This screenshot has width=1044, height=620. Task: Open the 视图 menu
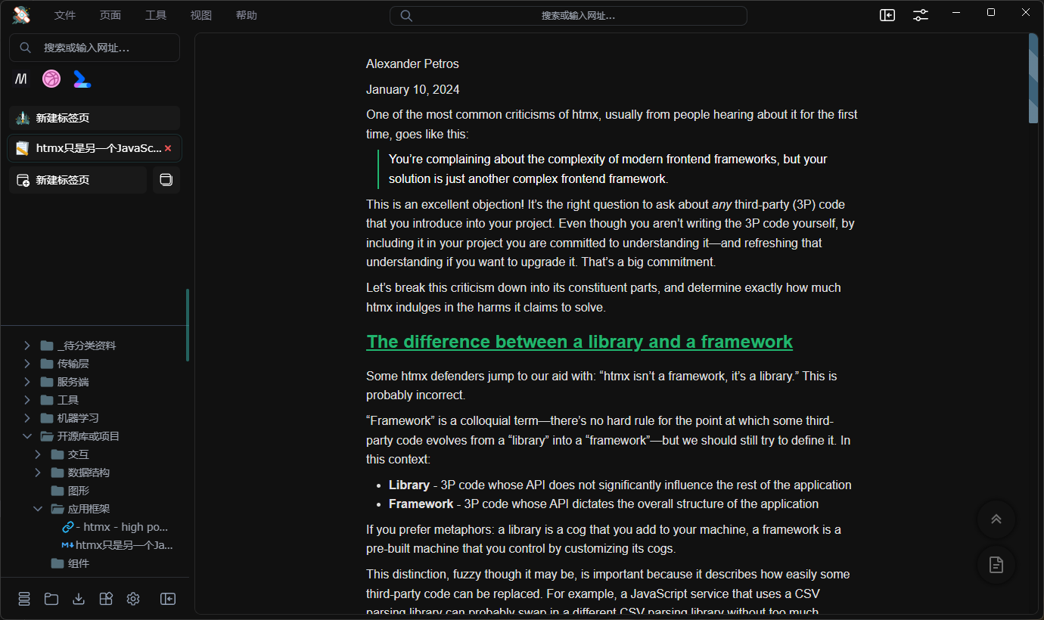[201, 15]
